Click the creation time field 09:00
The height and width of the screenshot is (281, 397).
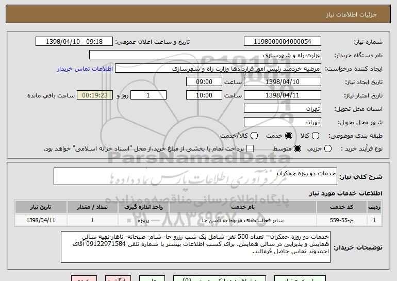click(x=204, y=82)
